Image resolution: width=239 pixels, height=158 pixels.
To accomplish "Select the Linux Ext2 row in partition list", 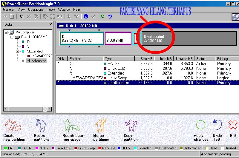I will coord(147,69).
